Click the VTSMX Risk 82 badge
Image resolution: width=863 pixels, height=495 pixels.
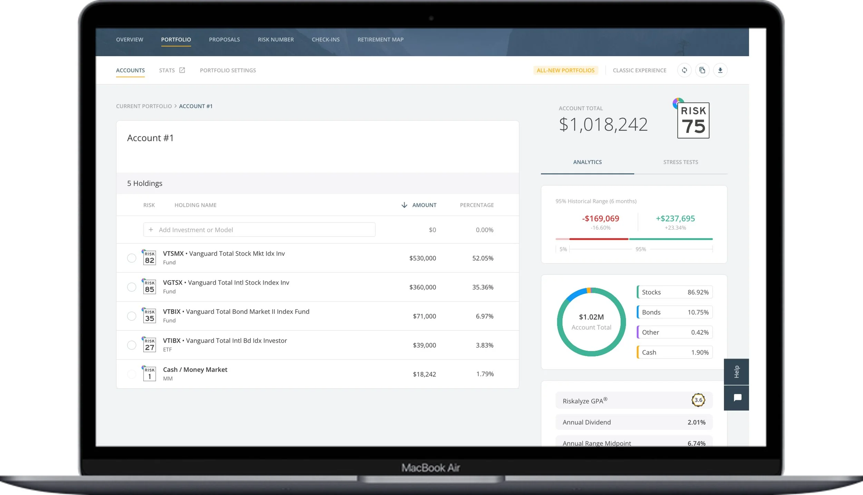click(149, 257)
